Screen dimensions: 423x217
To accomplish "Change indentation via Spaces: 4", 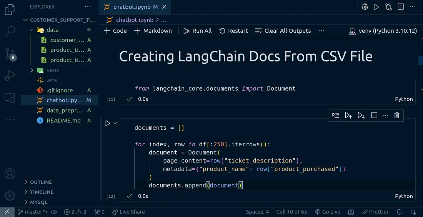I will click(257, 212).
